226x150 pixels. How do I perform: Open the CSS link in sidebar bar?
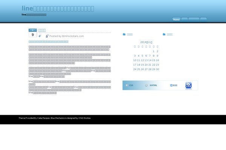click(131, 85)
